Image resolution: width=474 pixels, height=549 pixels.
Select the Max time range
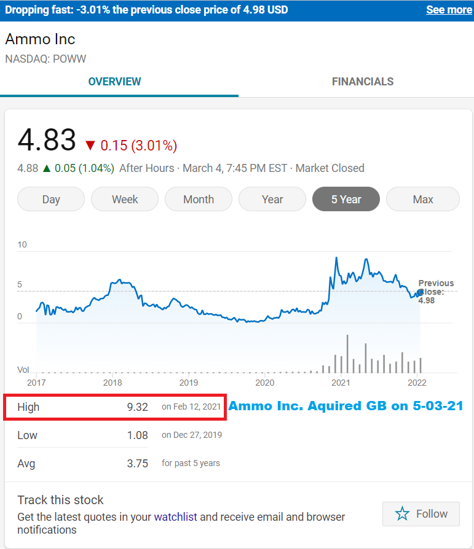point(423,199)
